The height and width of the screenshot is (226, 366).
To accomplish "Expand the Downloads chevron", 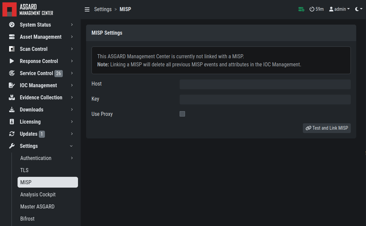I will (x=72, y=109).
